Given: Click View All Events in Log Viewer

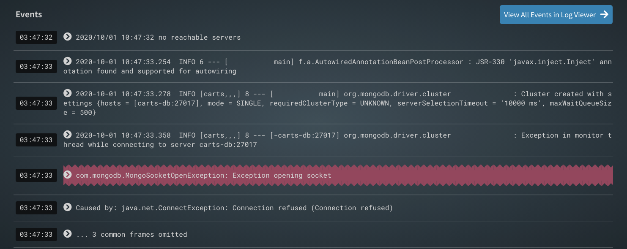Looking at the screenshot, I should (x=550, y=15).
